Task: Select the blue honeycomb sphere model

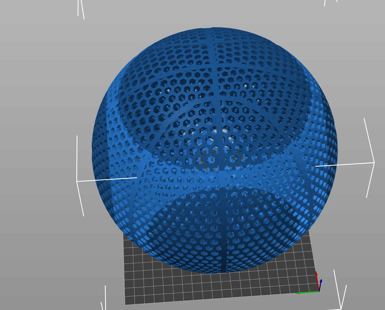Action: click(x=215, y=150)
